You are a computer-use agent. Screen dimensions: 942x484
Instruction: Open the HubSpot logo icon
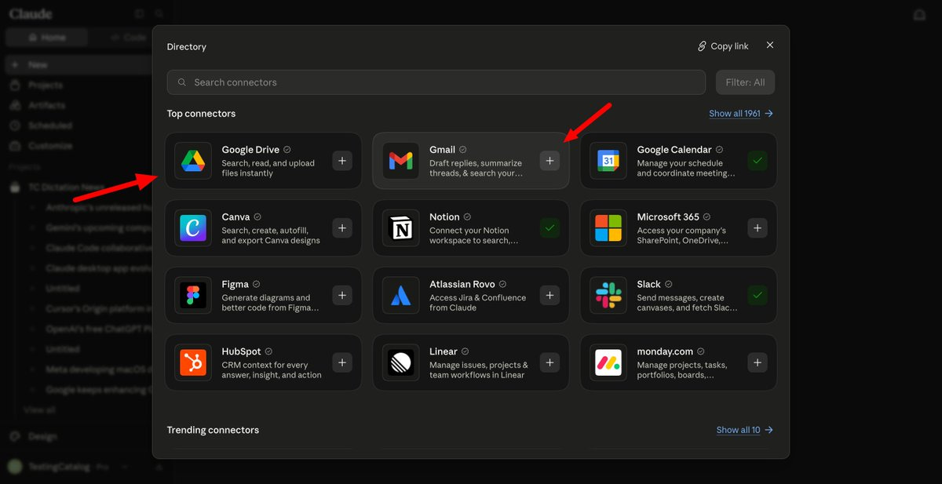click(193, 362)
